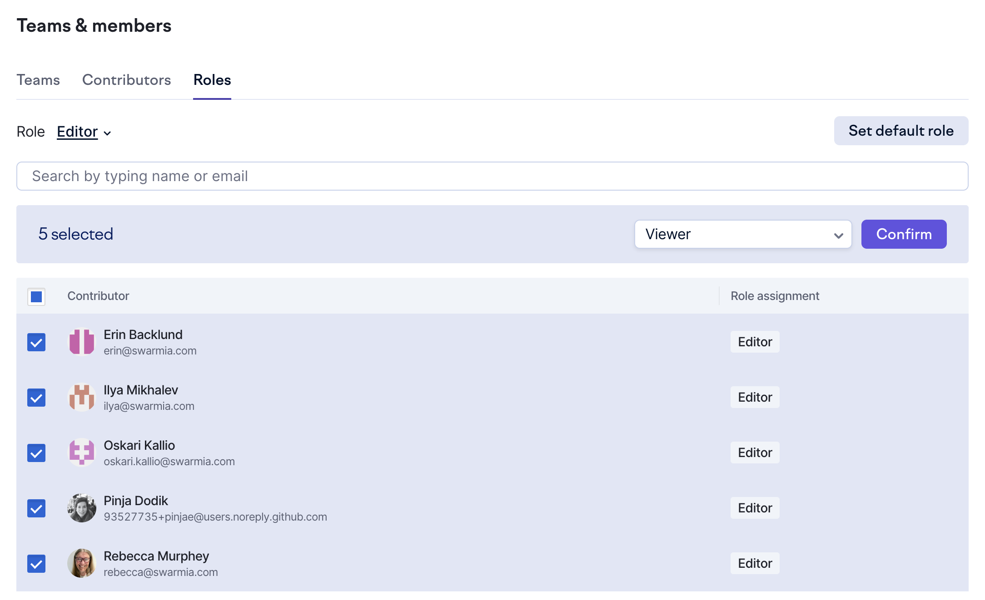Focus the name or email search field

click(492, 176)
